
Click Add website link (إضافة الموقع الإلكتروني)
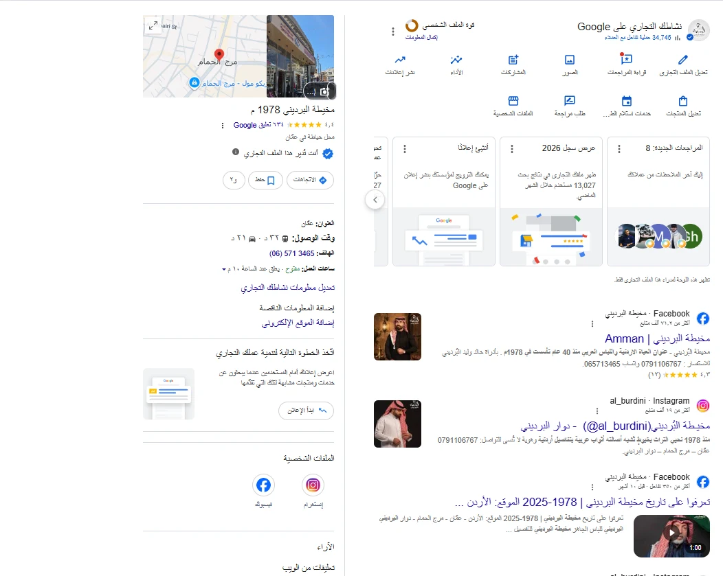point(298,323)
